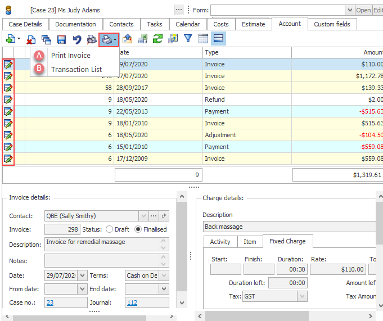Click the Type column header

coord(247,52)
